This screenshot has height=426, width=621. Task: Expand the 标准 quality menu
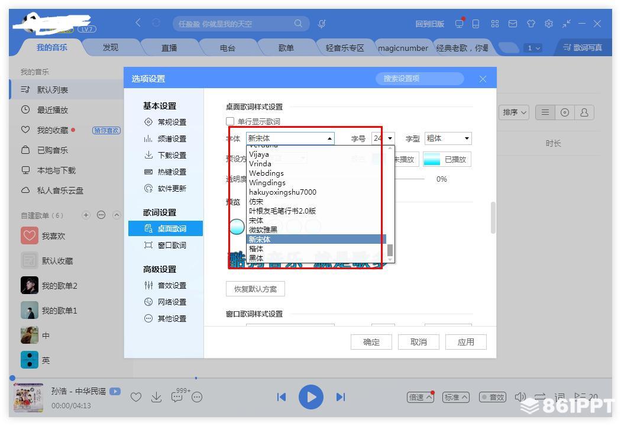tap(456, 397)
